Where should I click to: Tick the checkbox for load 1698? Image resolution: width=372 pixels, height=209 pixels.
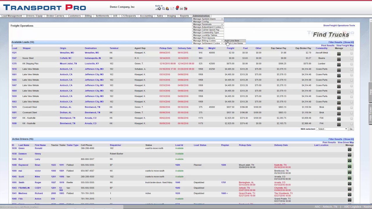pyautogui.click(x=352, y=124)
